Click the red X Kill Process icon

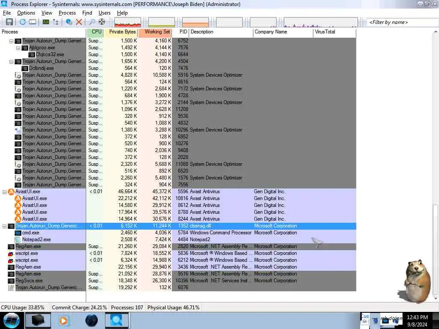tap(79, 22)
